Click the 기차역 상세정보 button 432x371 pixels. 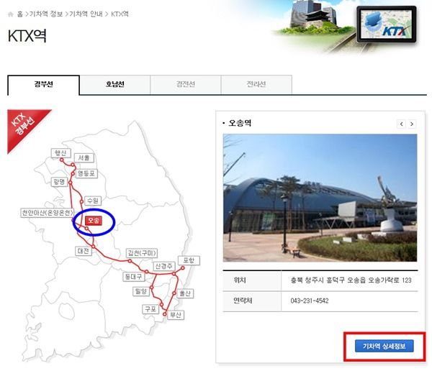point(384,346)
